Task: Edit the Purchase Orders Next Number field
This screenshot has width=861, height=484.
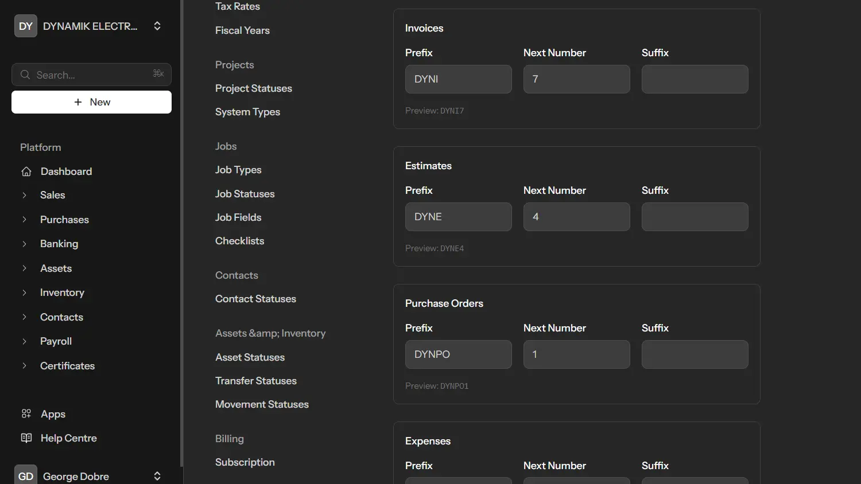Action: 577,354
